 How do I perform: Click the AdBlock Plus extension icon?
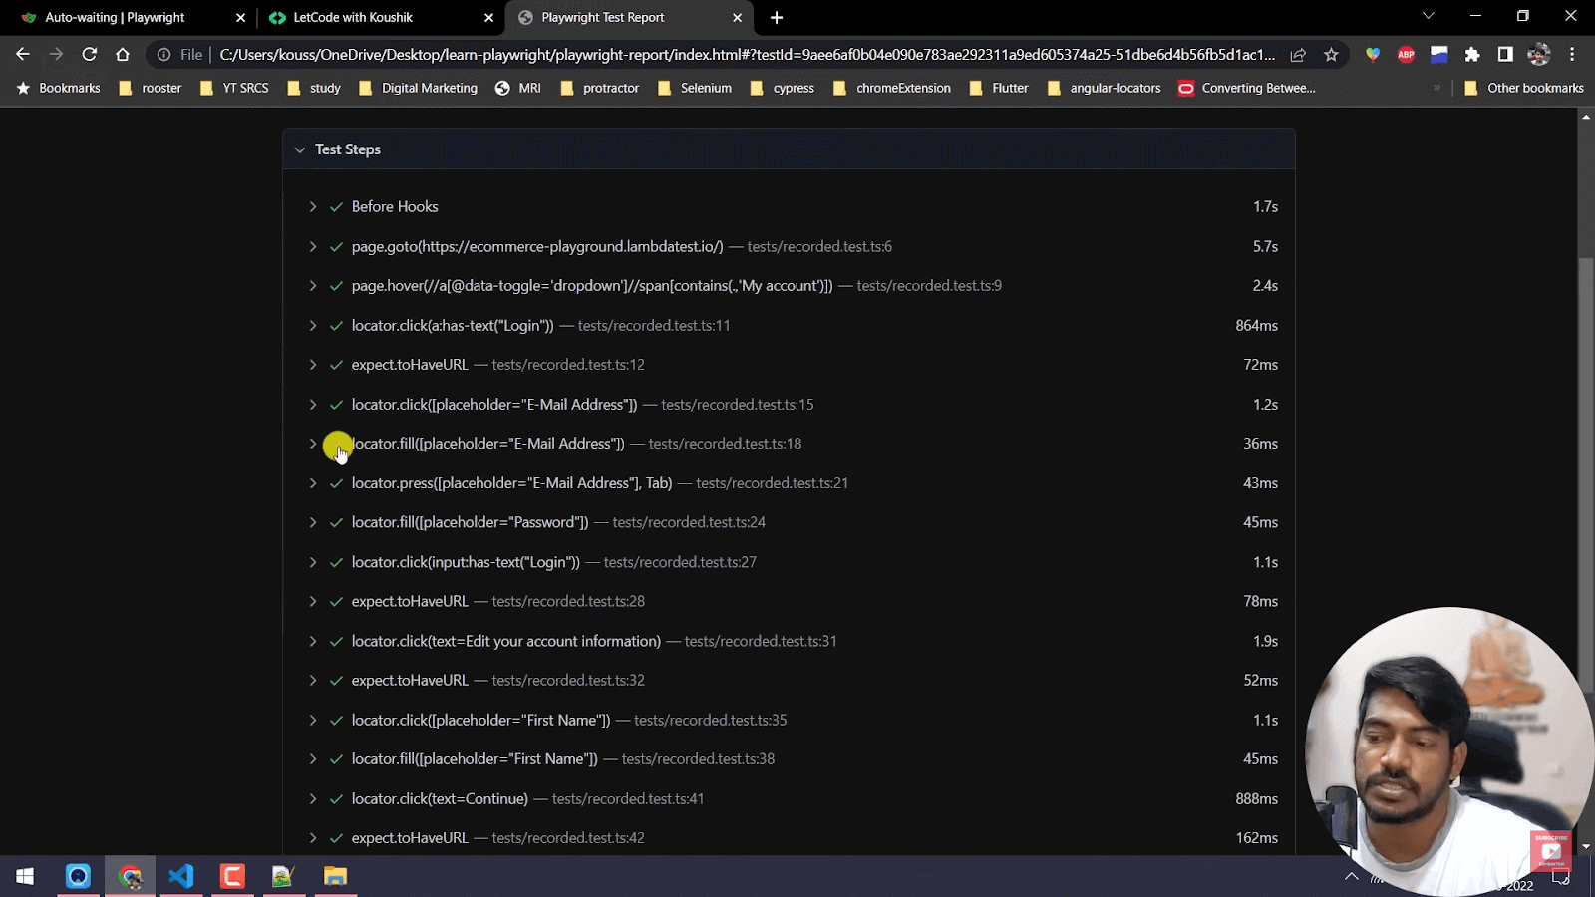(x=1406, y=55)
